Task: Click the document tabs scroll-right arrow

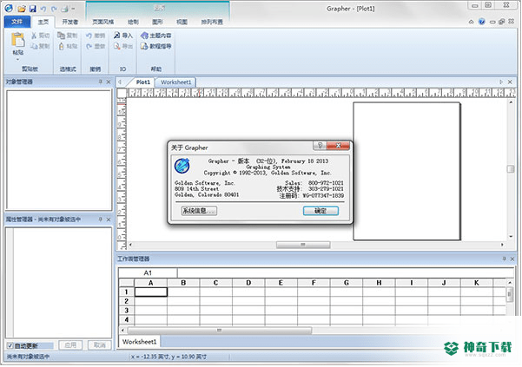Action: point(501,82)
